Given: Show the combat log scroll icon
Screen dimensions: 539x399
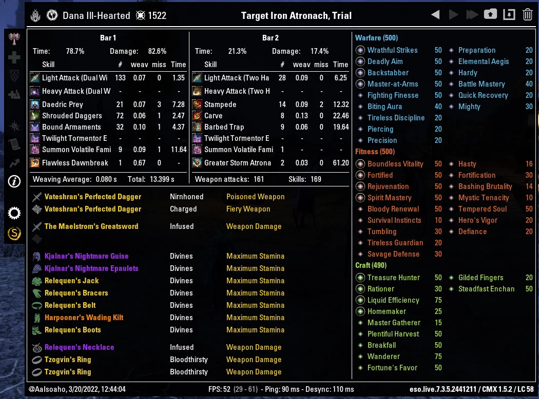Looking at the screenshot, I should [x=14, y=144].
